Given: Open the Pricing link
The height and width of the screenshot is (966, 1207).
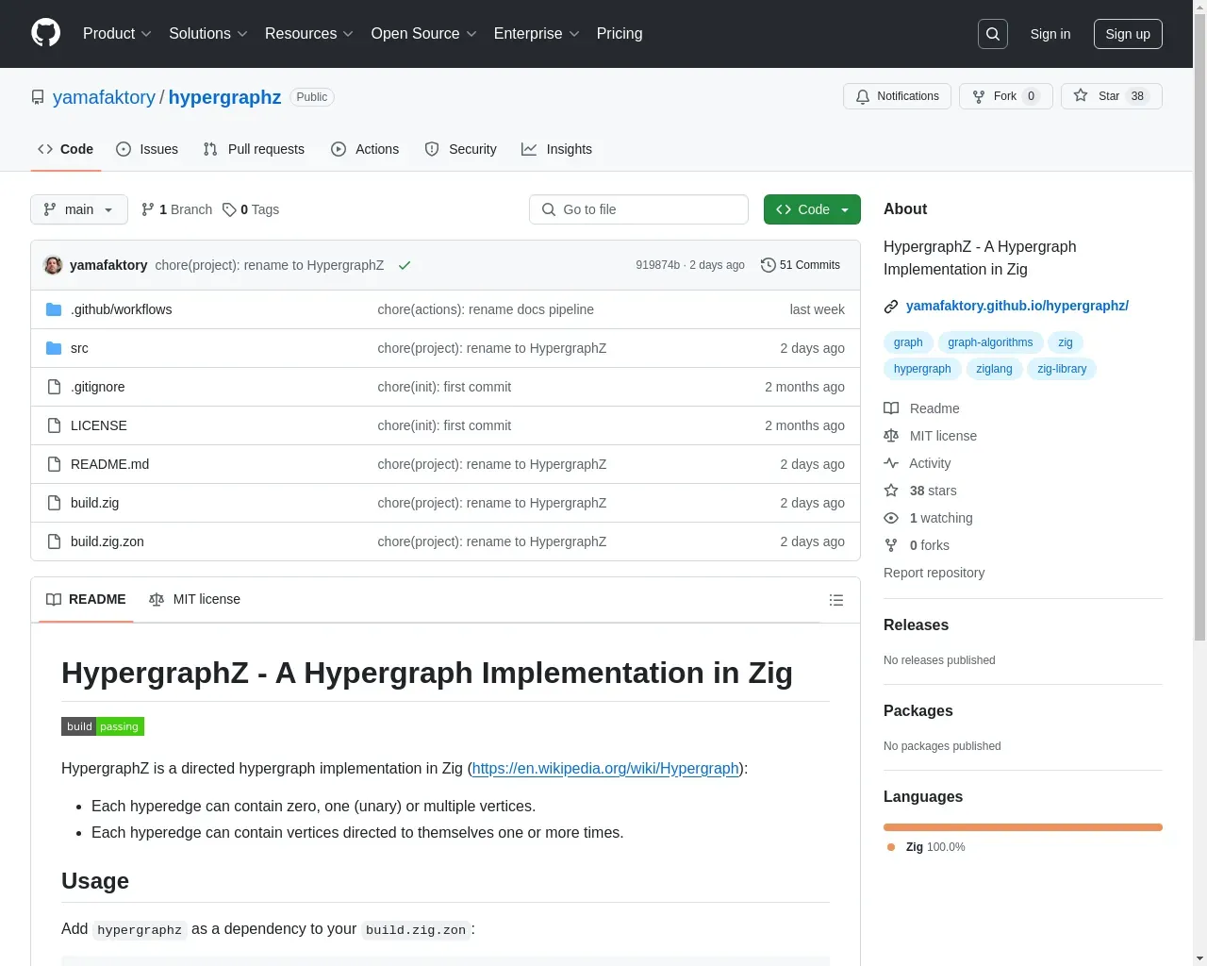Looking at the screenshot, I should [620, 34].
